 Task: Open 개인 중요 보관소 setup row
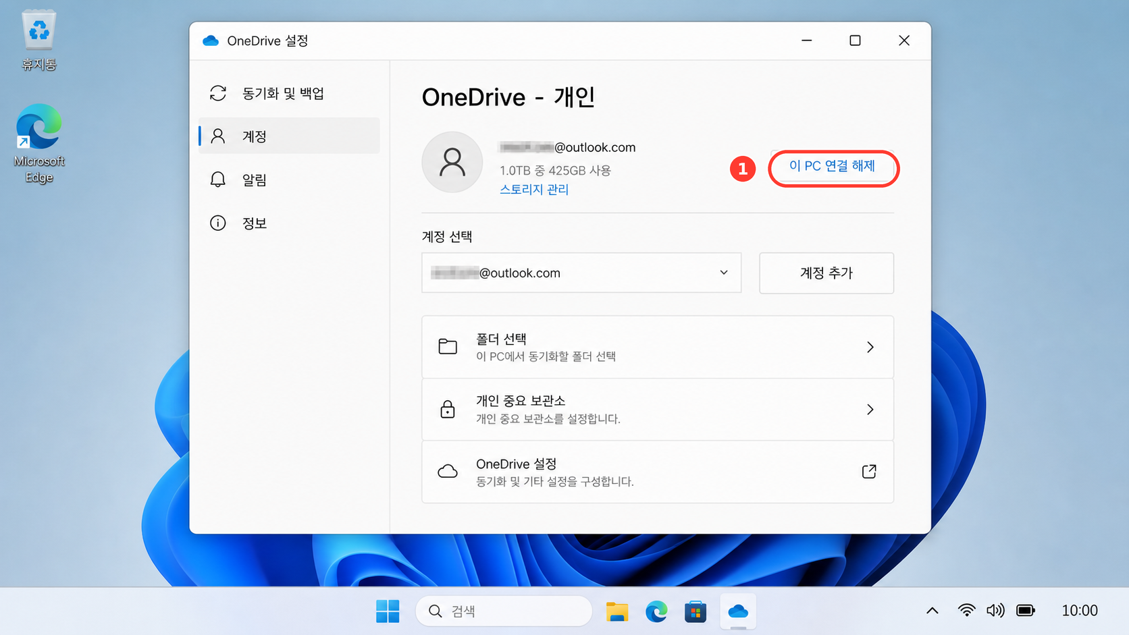pos(658,410)
